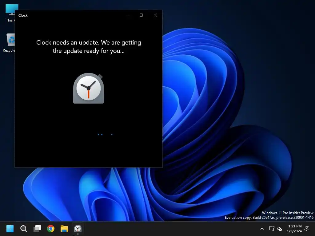Open Task View on the taskbar

point(37,229)
